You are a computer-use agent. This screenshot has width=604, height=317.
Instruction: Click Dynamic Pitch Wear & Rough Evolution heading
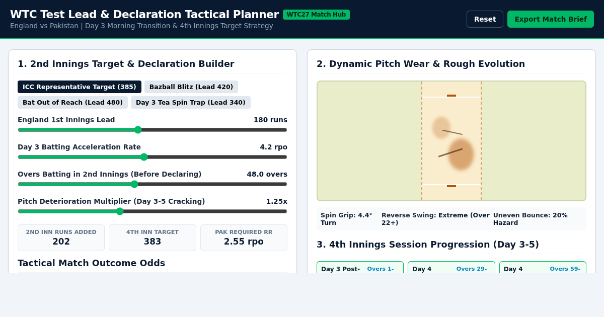(x=421, y=64)
